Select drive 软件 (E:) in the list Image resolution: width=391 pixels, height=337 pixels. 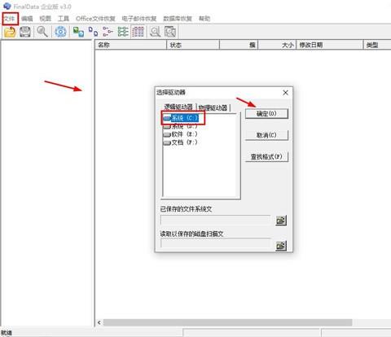[x=180, y=134]
